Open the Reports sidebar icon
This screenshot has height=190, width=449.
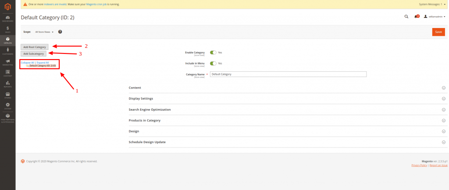point(7,84)
